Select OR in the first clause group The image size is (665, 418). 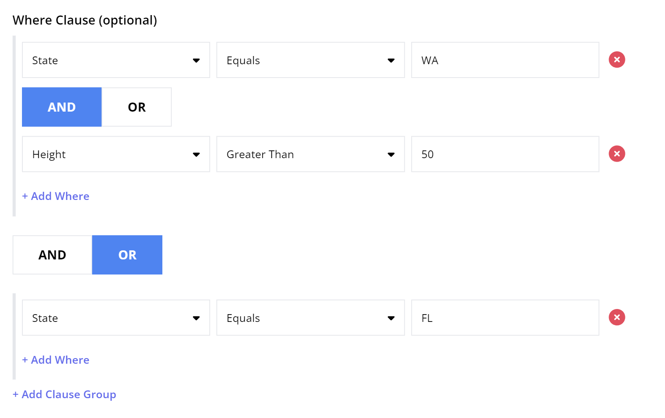click(137, 107)
